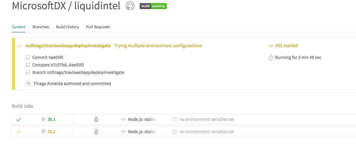Click the Linux penguin icon in job 35.1
The width and height of the screenshot is (356, 144).
96,119
